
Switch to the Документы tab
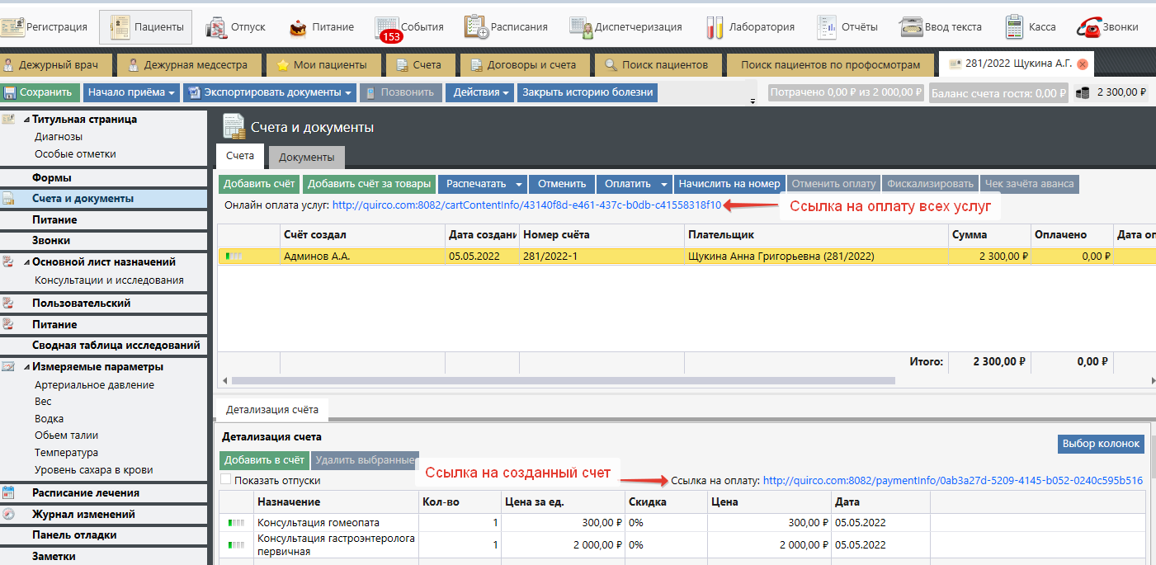tap(306, 157)
